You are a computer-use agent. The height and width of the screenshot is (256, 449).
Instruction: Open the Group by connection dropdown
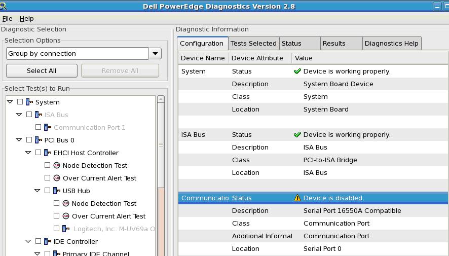[x=155, y=54]
